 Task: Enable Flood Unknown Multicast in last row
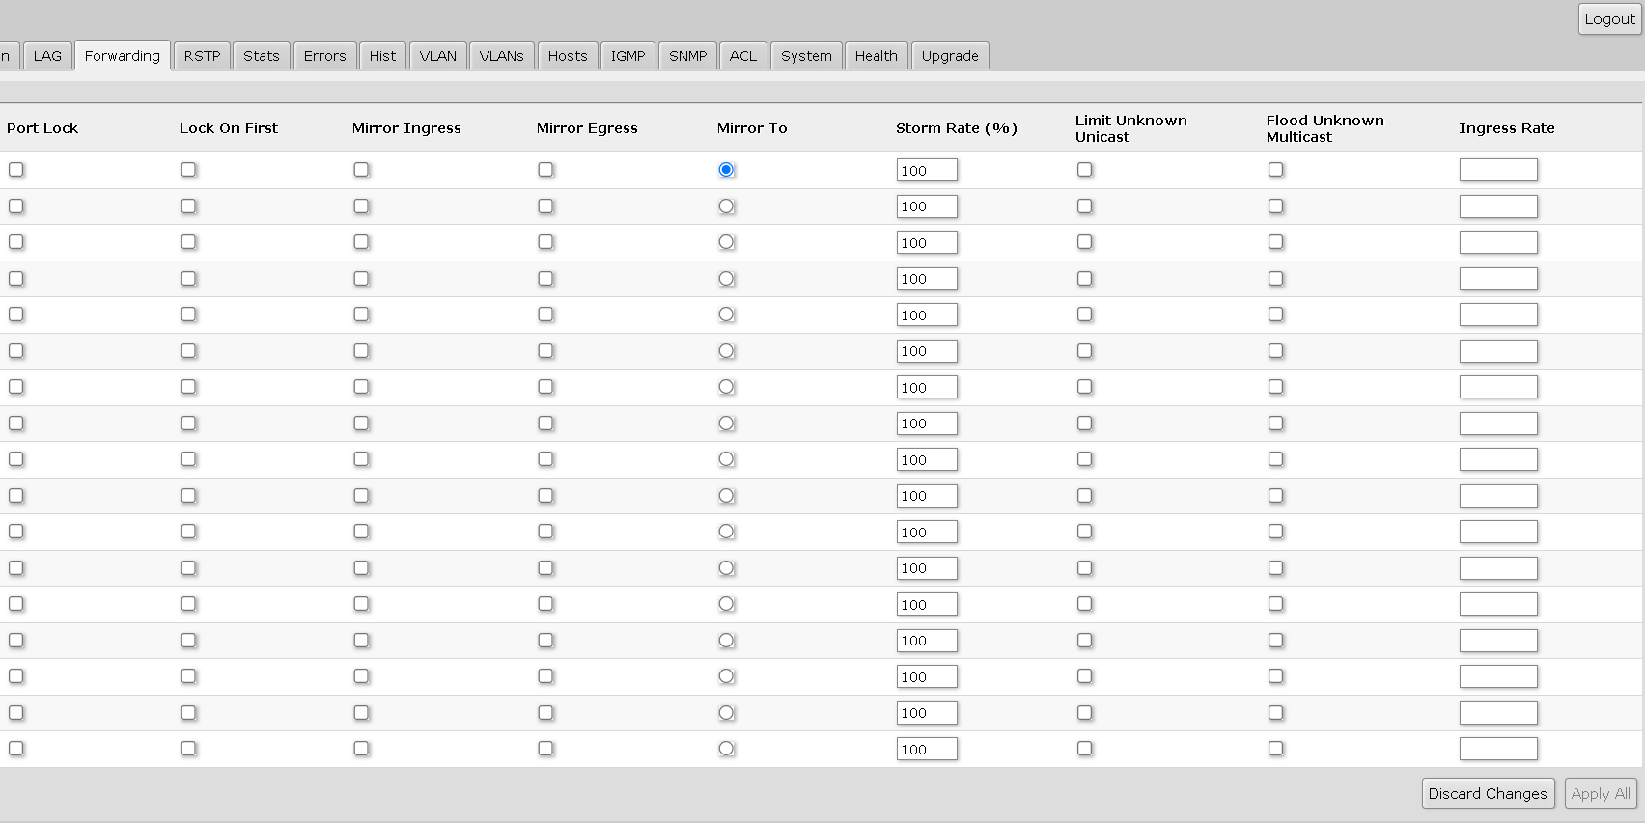pos(1276,749)
